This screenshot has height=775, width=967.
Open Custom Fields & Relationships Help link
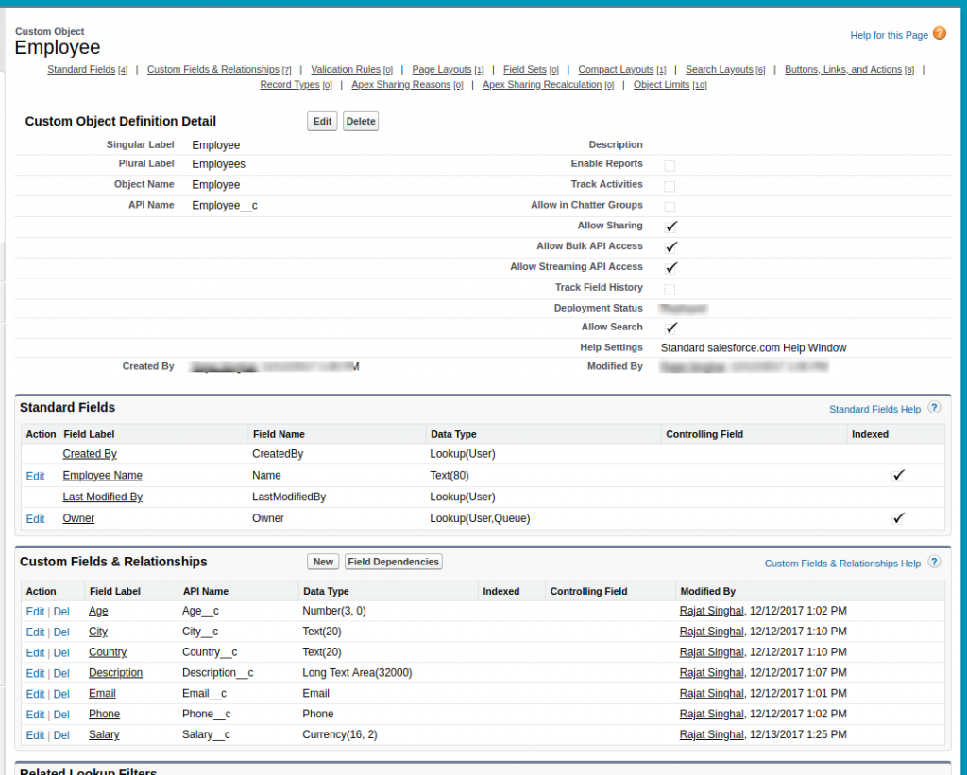tap(842, 564)
